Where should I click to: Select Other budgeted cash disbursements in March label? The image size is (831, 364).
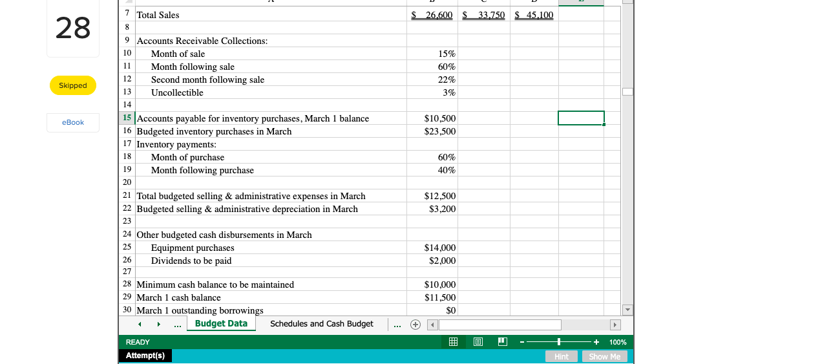coord(224,235)
